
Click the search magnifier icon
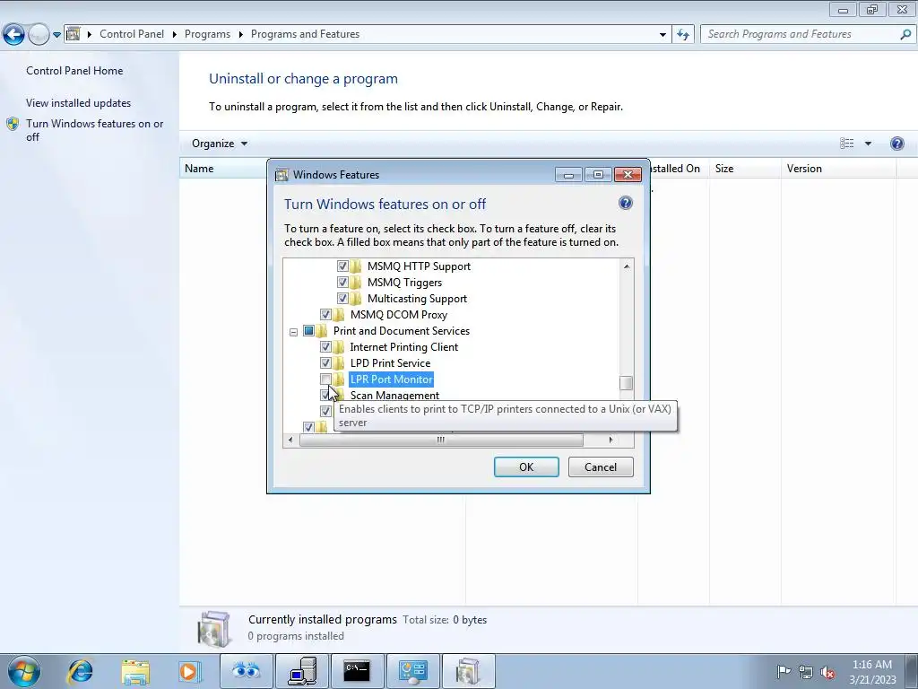coord(905,34)
